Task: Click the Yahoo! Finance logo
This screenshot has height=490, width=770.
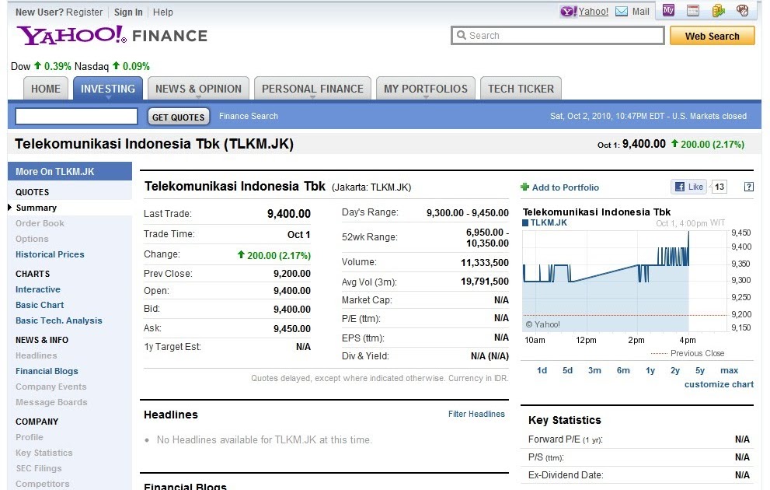Action: tap(113, 35)
